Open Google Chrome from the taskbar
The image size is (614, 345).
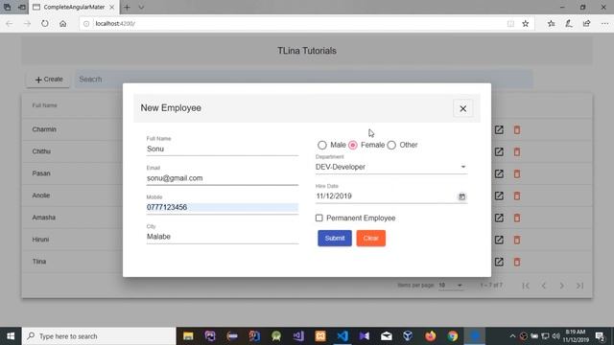tap(453, 336)
